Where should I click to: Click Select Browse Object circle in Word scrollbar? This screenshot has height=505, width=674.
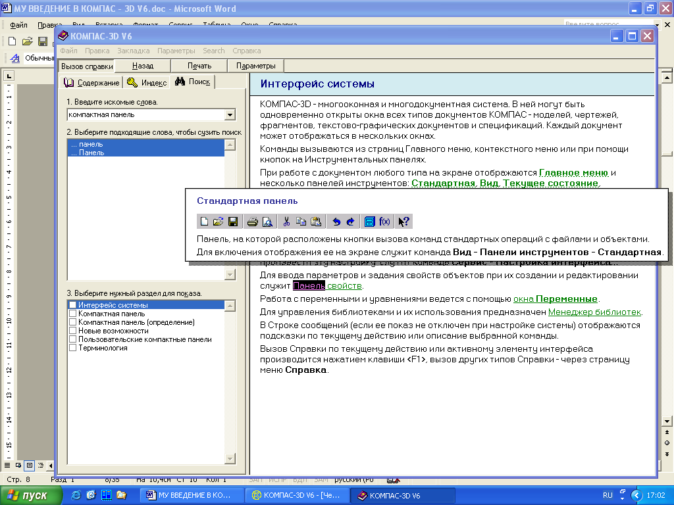pyautogui.click(x=667, y=443)
